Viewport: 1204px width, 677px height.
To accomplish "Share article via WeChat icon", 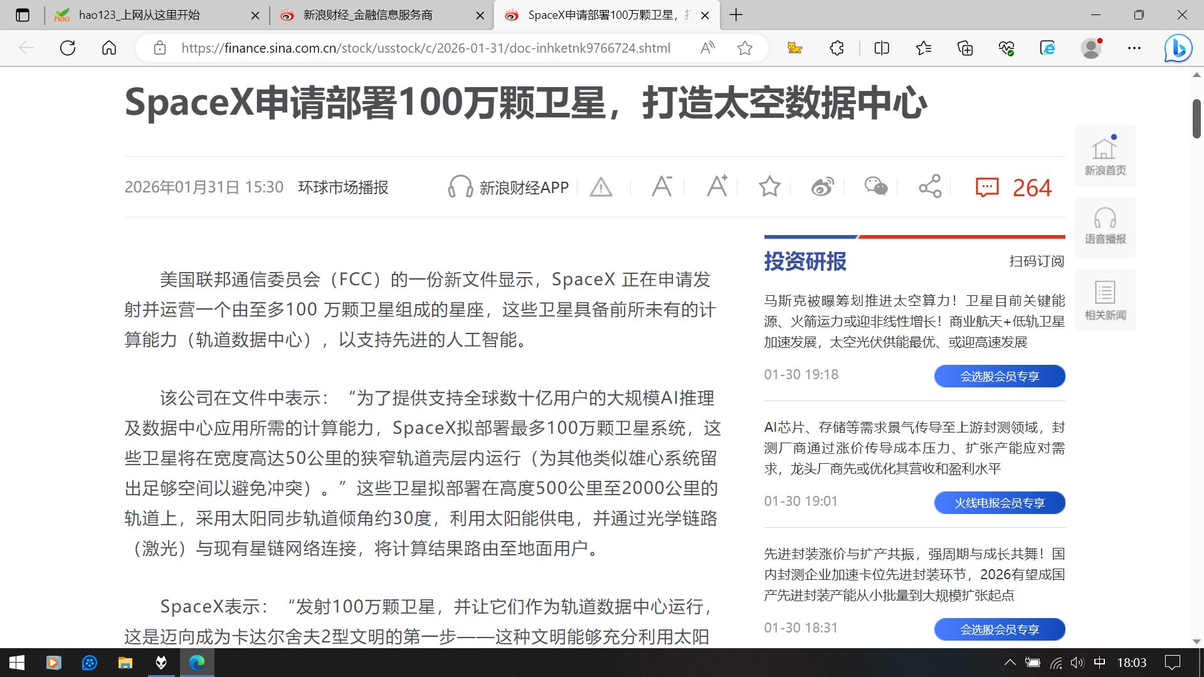I will click(876, 187).
